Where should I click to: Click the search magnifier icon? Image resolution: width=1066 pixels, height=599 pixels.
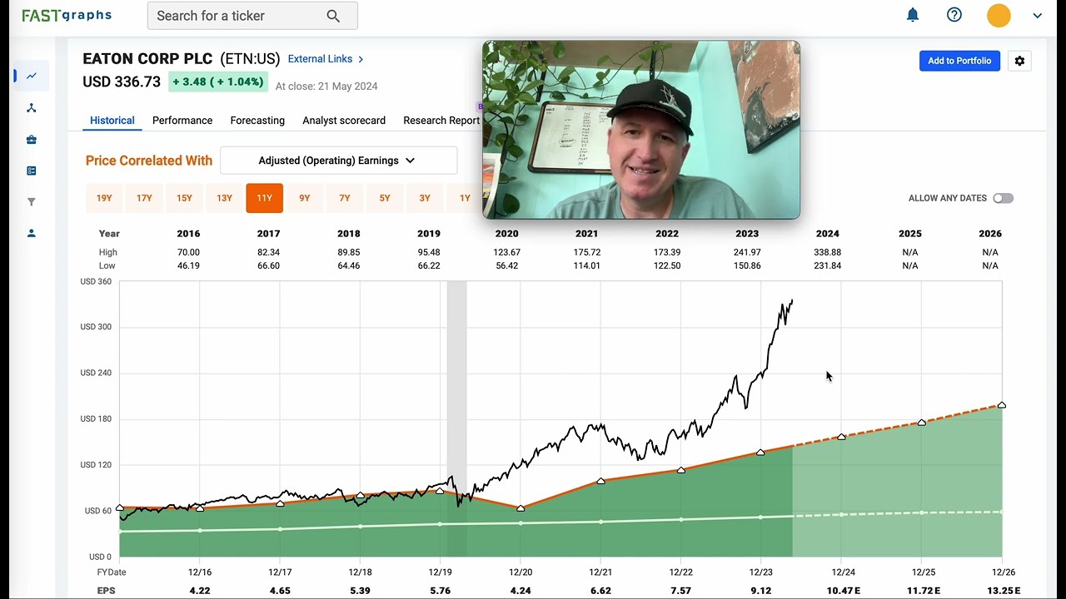coord(333,16)
